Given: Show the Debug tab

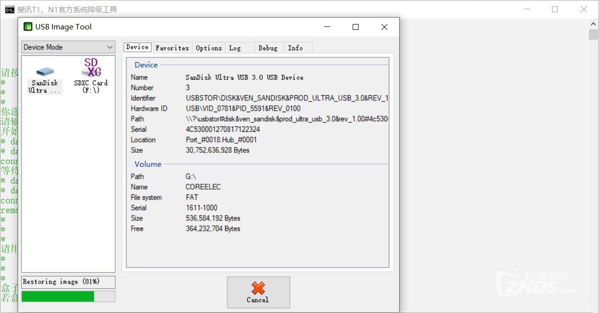Looking at the screenshot, I should coord(268,48).
